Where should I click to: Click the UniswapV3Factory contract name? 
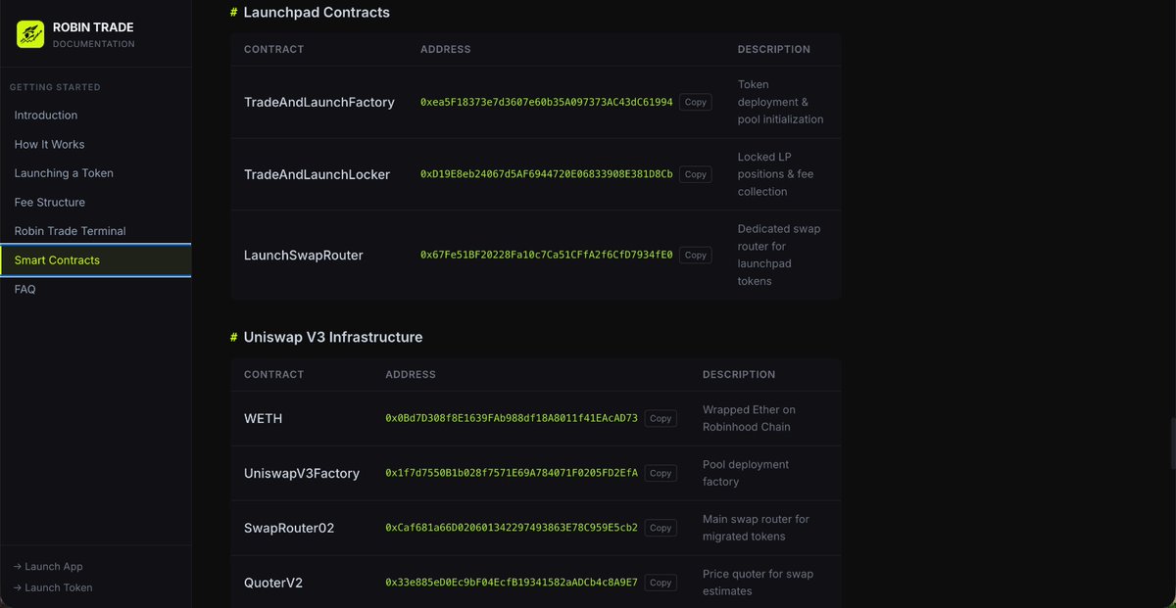pyautogui.click(x=302, y=473)
